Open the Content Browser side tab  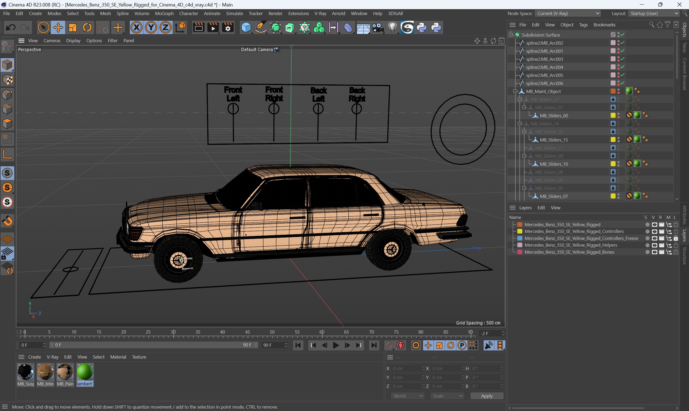(684, 74)
